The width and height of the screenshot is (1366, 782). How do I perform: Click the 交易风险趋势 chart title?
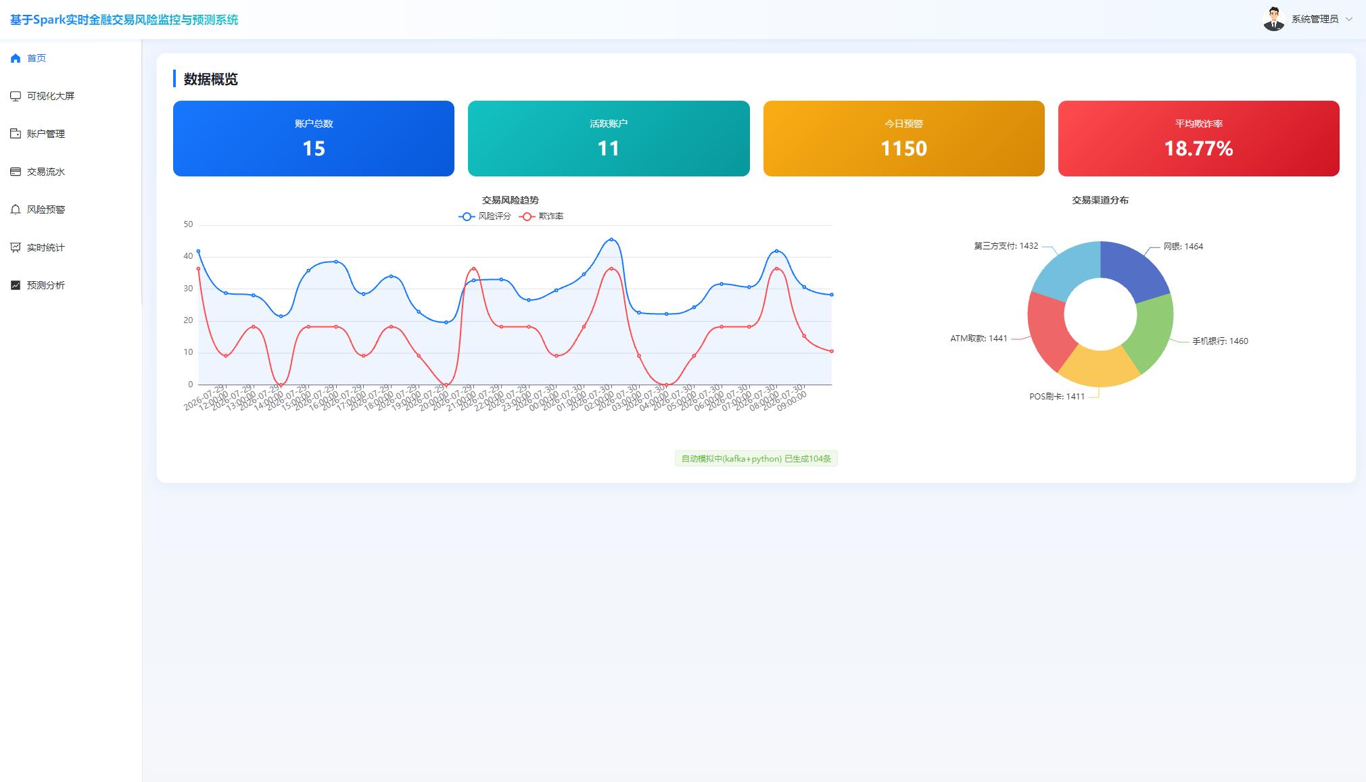point(511,200)
